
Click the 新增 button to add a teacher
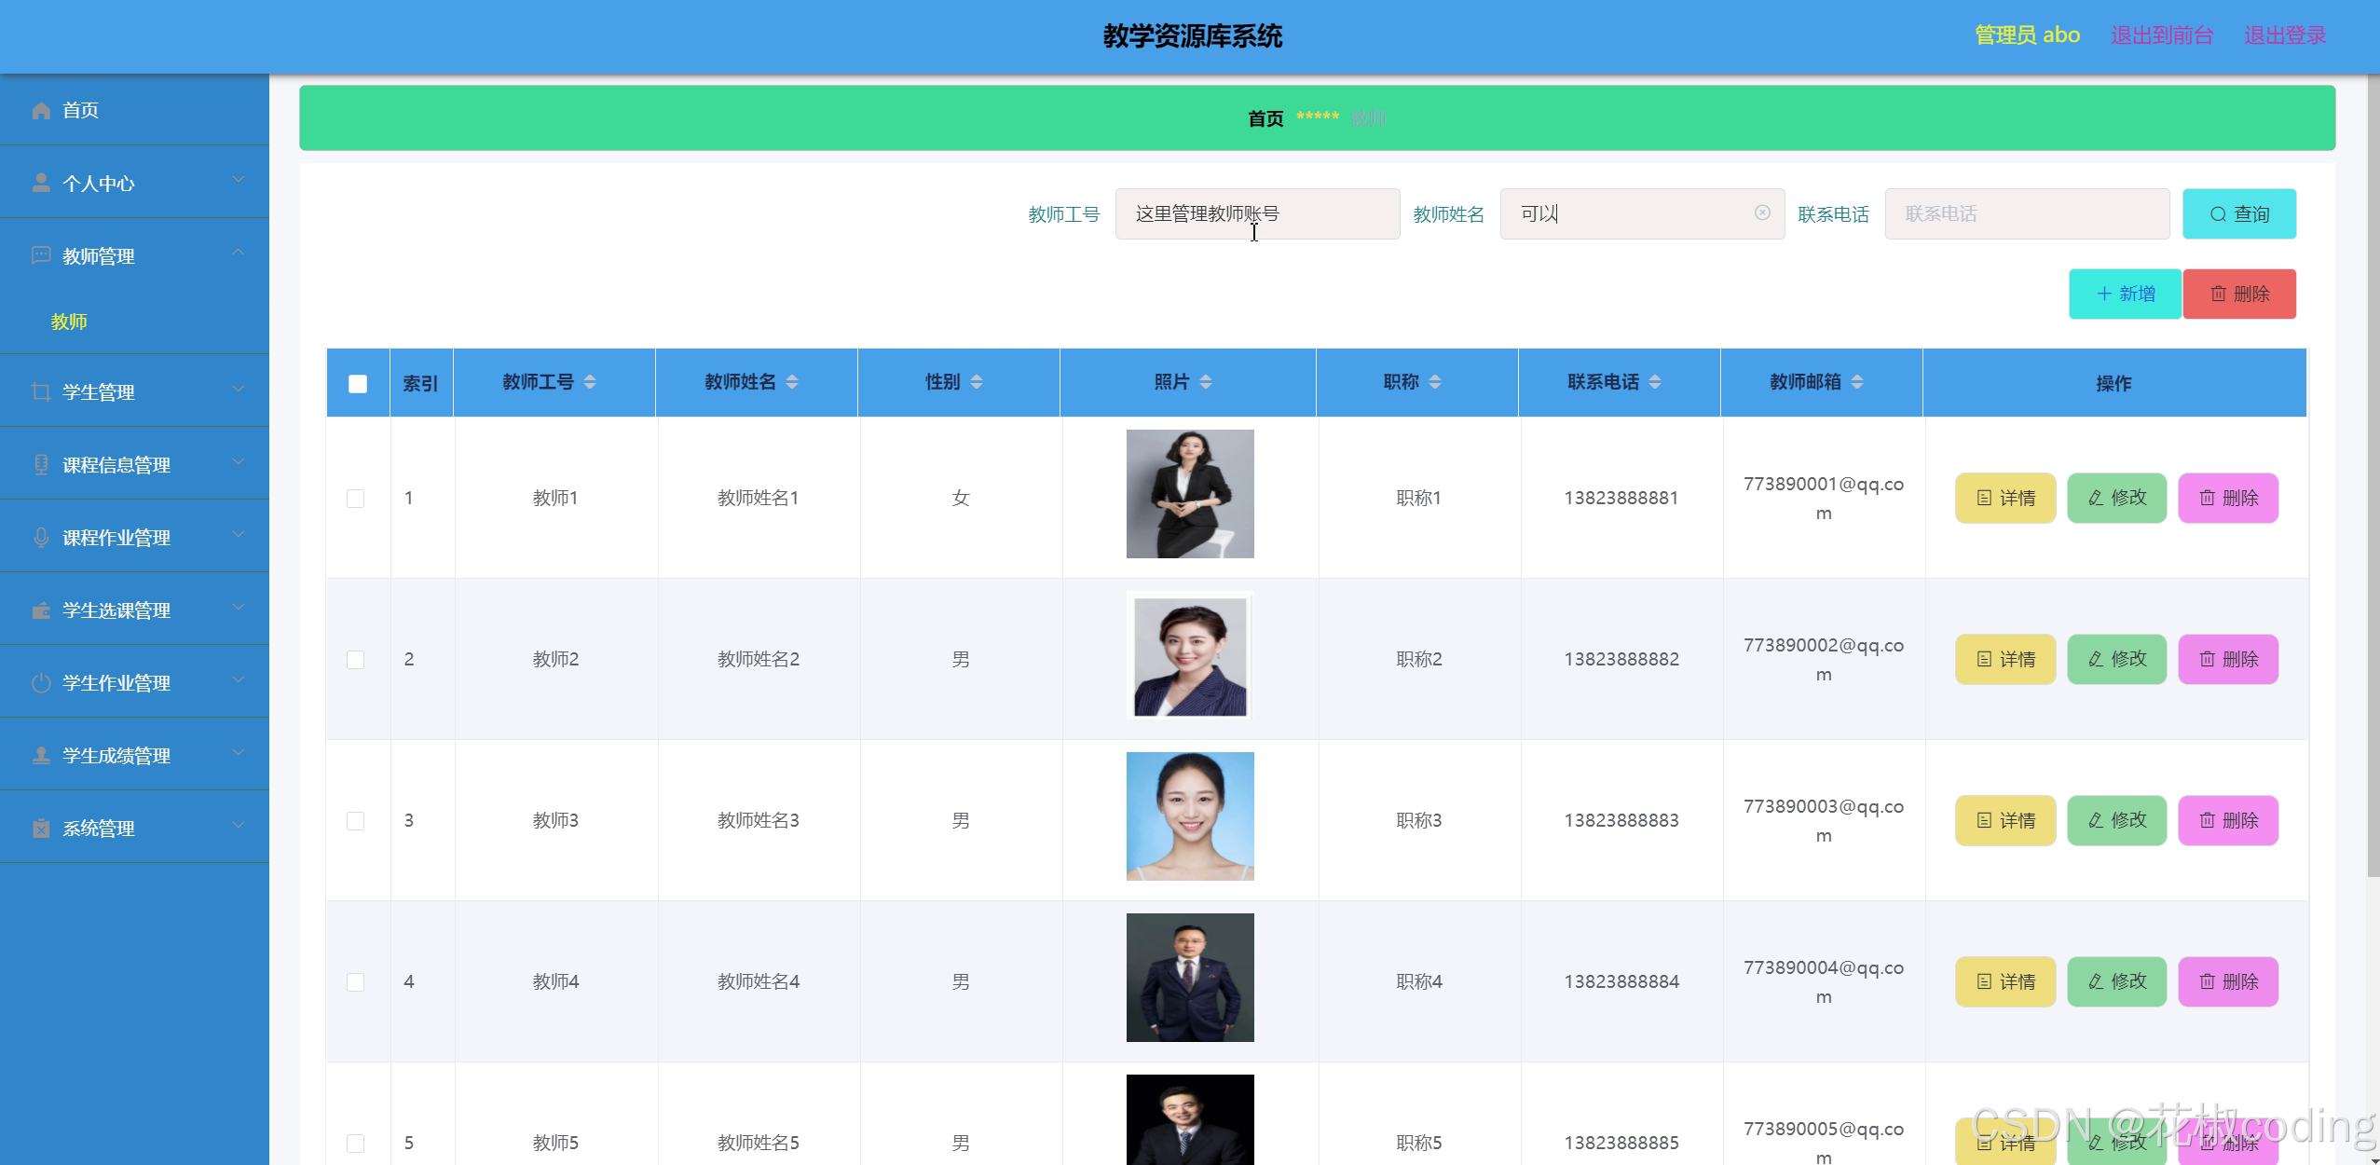(x=2125, y=293)
